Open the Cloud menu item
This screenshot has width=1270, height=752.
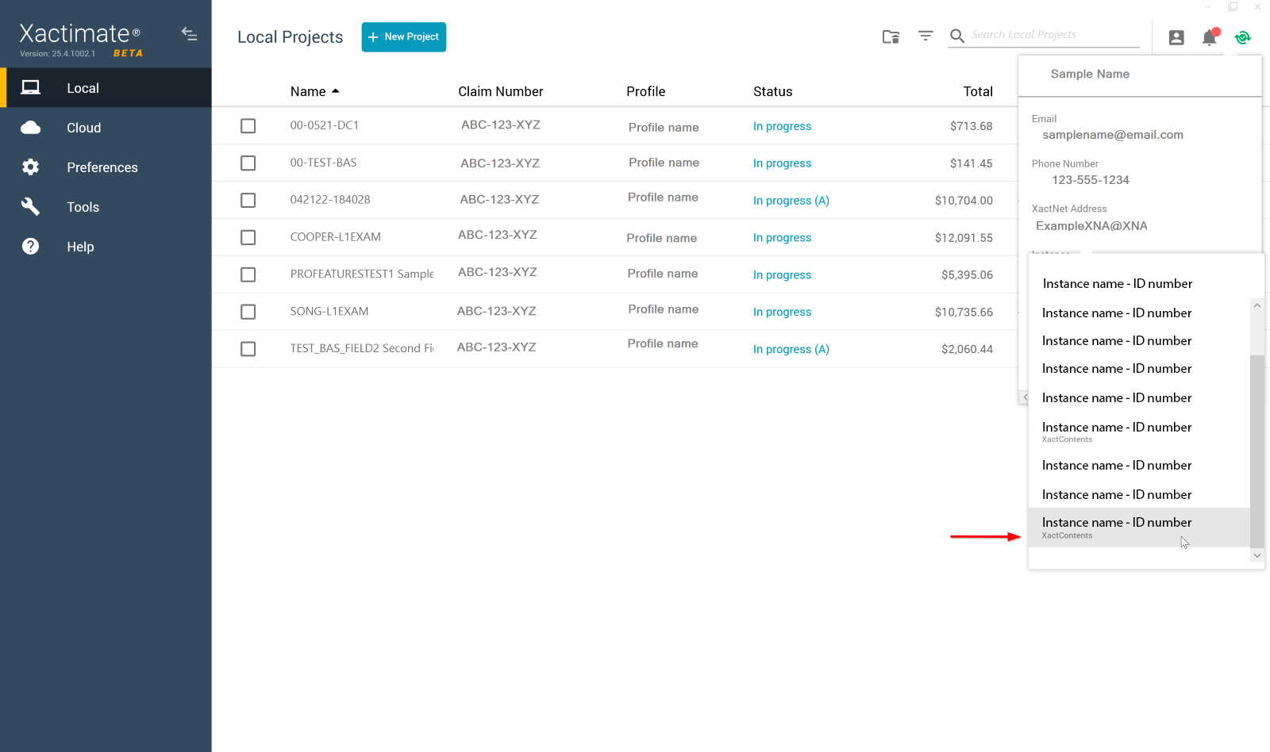pos(106,127)
